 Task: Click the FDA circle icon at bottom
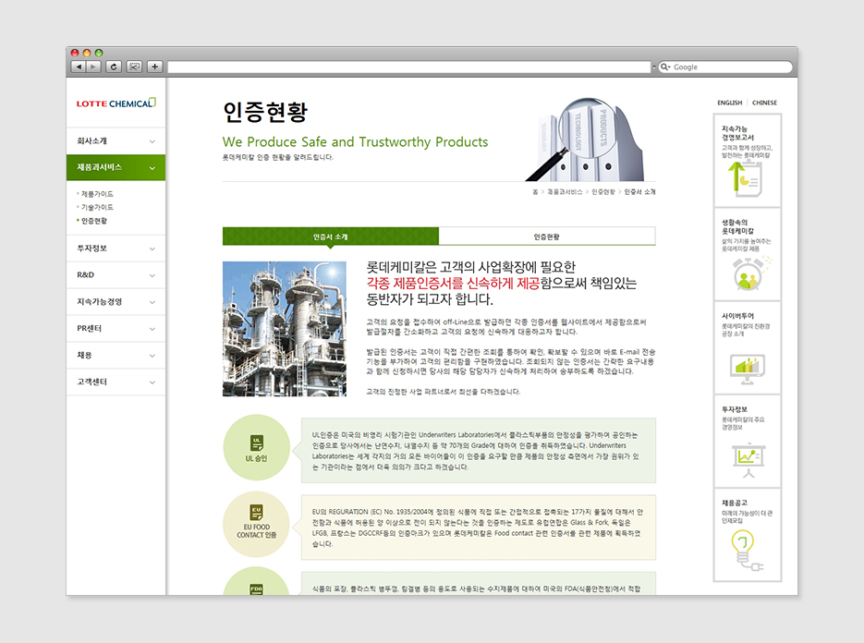256,582
